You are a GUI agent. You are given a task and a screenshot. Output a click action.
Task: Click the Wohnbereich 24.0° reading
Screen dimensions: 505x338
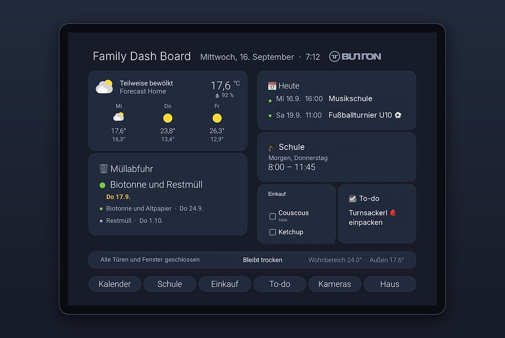click(335, 260)
